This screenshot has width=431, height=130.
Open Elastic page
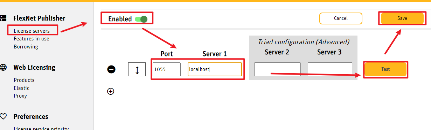click(x=22, y=88)
